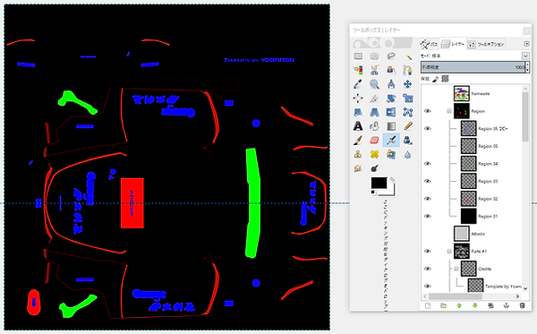Open the layer mode dropdown
Screen dimensions: 537x334
(525, 56)
